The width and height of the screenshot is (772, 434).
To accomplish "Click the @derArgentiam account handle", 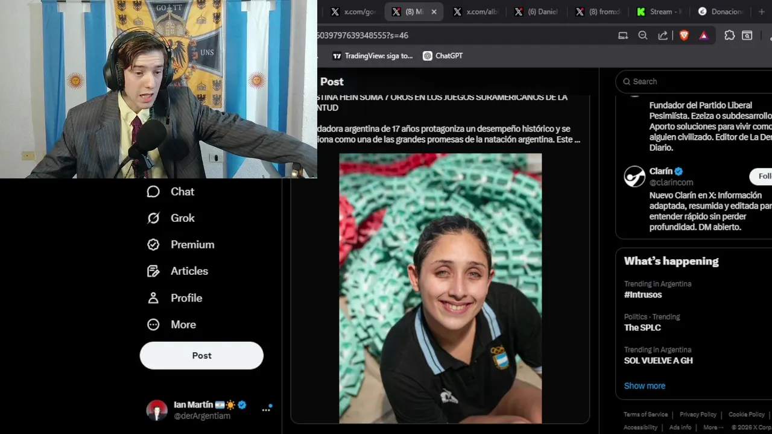I will (x=202, y=416).
